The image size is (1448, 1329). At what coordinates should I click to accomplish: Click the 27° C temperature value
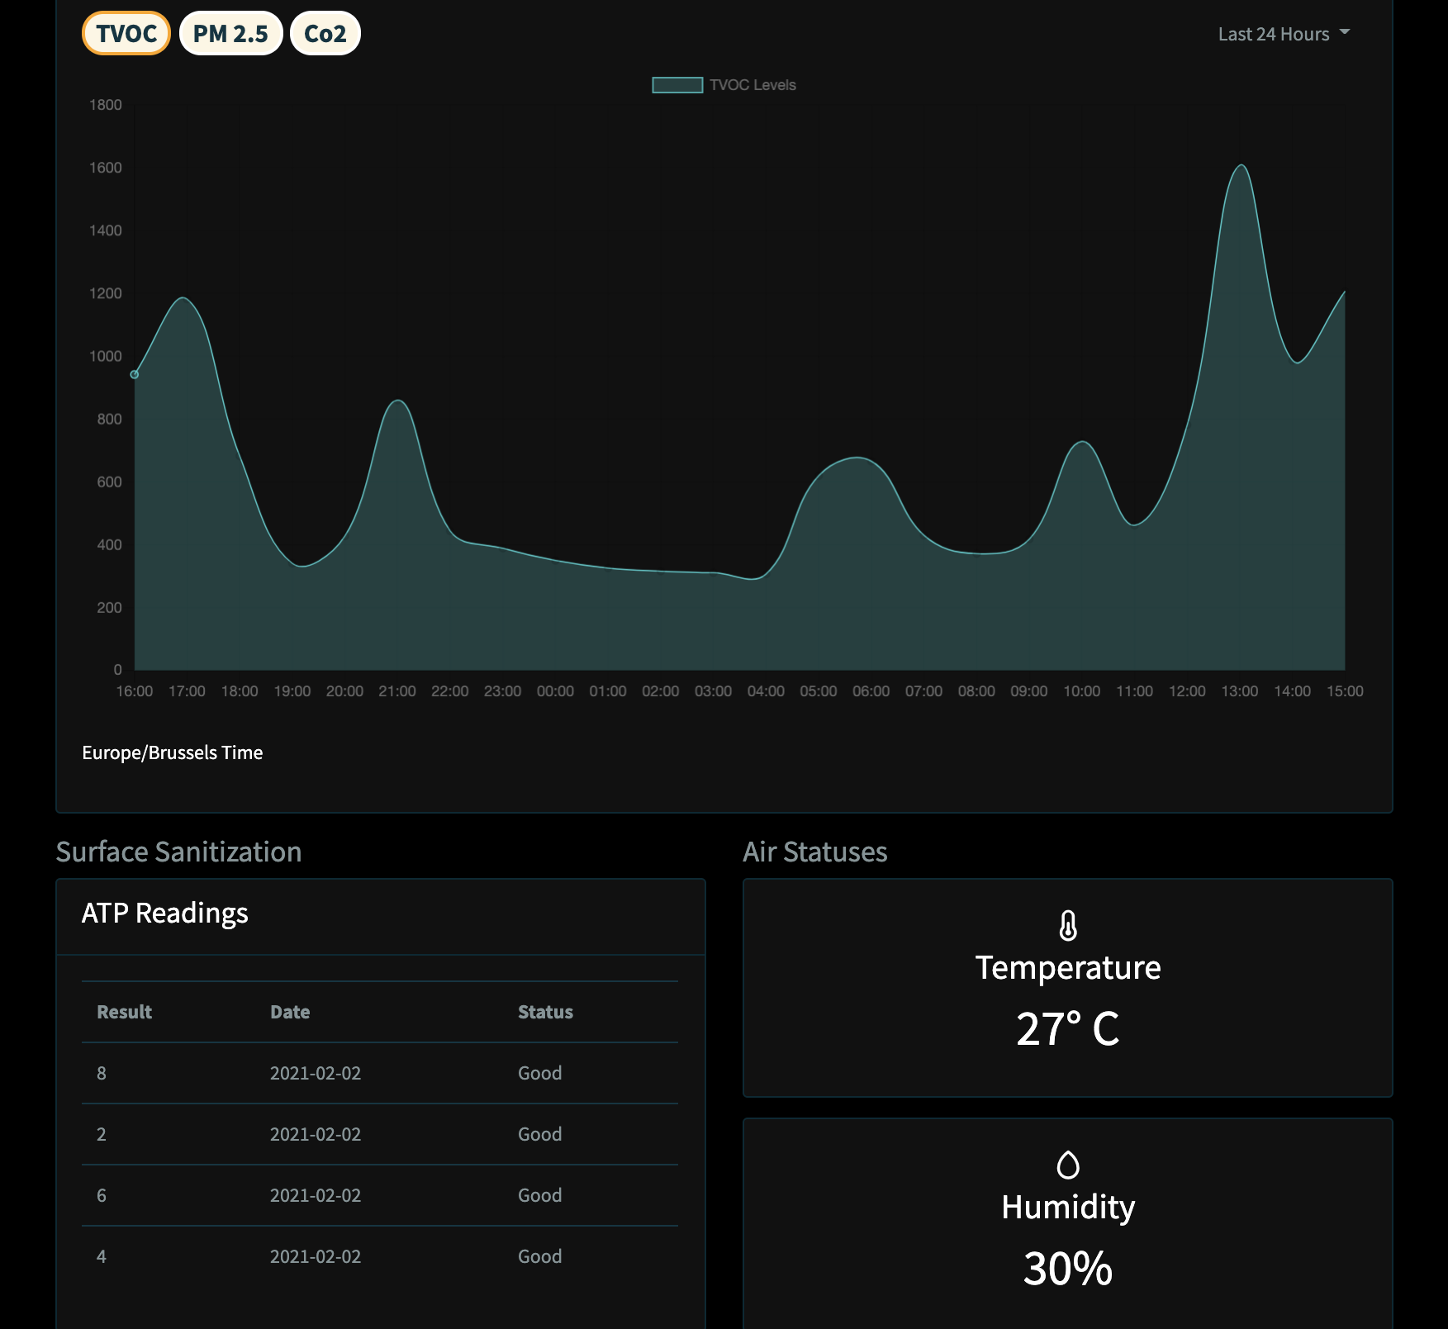click(x=1068, y=1029)
